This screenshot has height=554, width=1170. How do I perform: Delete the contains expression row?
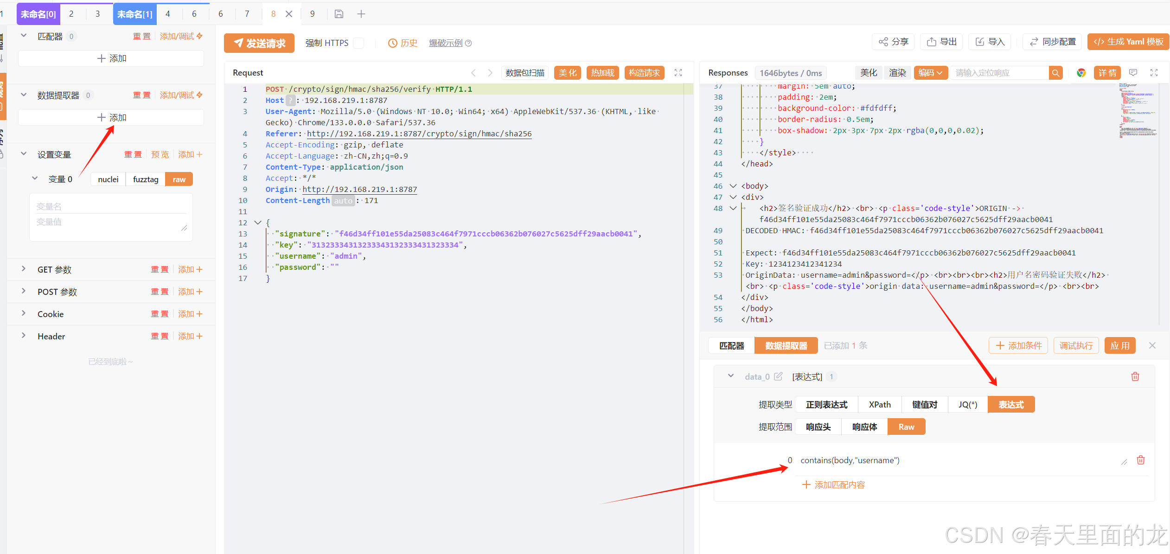[1140, 460]
